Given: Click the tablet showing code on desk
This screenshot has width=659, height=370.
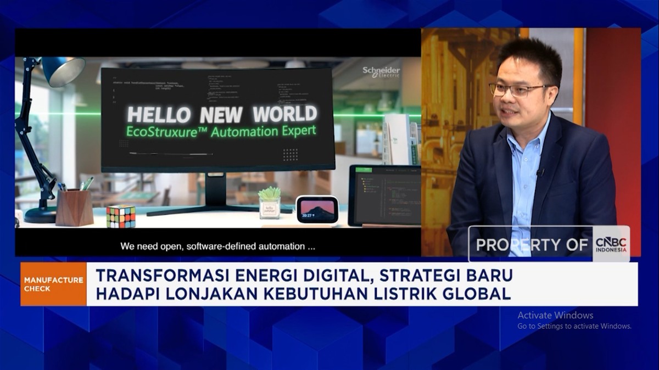Looking at the screenshot, I should pyautogui.click(x=384, y=195).
